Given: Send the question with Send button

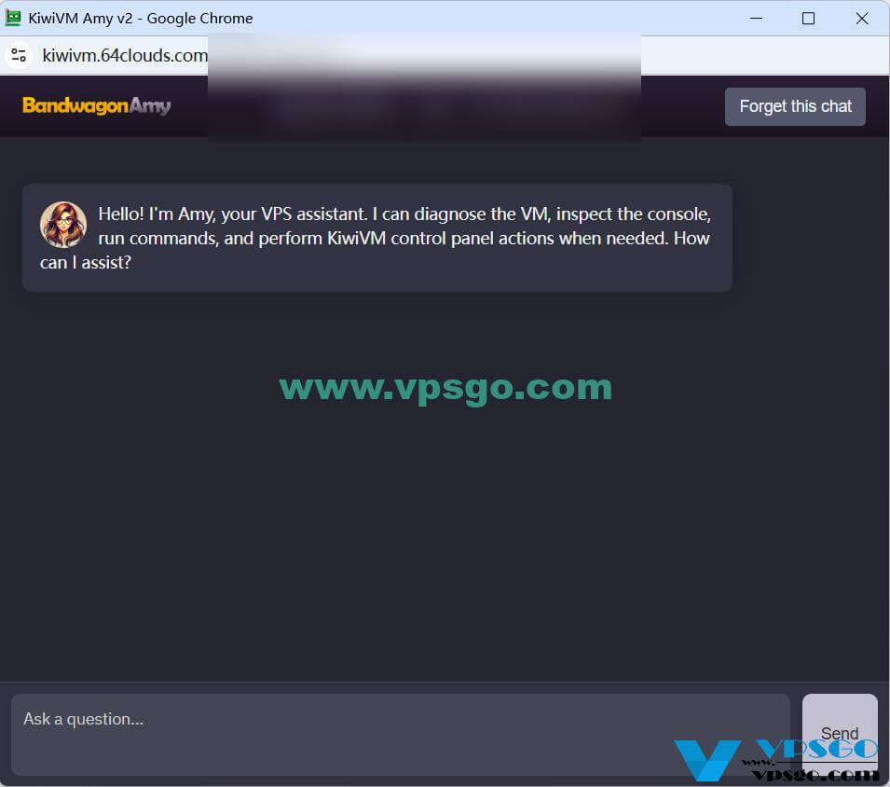Looking at the screenshot, I should coord(839,734).
